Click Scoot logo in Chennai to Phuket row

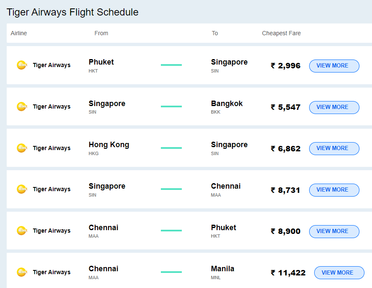22,231
